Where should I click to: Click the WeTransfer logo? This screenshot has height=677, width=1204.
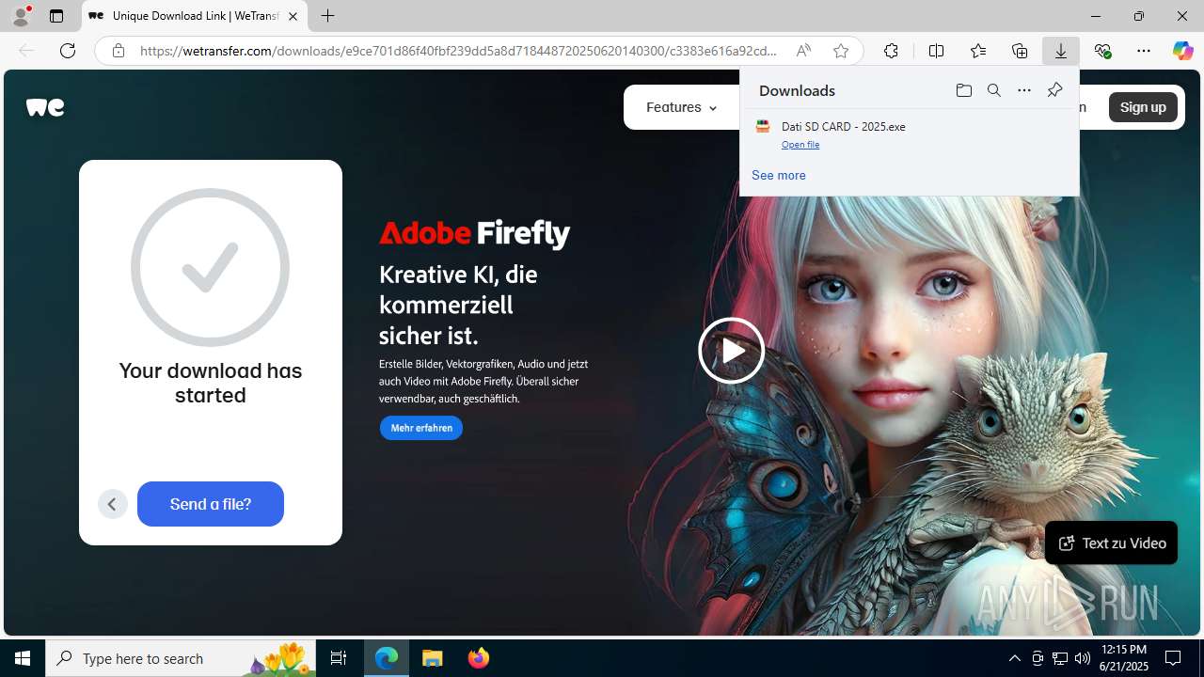[x=45, y=107]
